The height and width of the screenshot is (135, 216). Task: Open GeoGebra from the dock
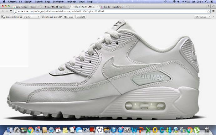point(100,130)
